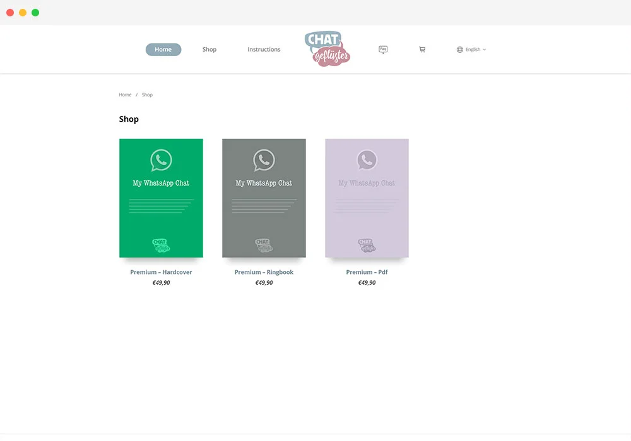
Task: Select Home in the navigation bar
Action: 163,49
